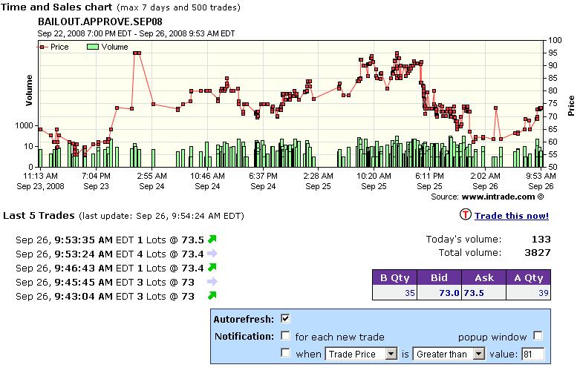Click the sideways arrow for the 9:45:45 AM trade
This screenshot has width=580, height=379.
pyautogui.click(x=212, y=282)
